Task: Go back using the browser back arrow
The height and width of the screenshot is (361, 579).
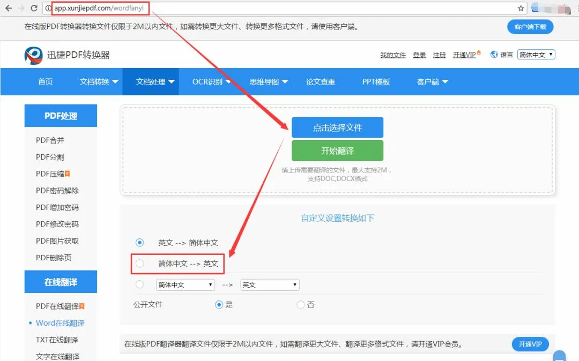Action: [8, 8]
